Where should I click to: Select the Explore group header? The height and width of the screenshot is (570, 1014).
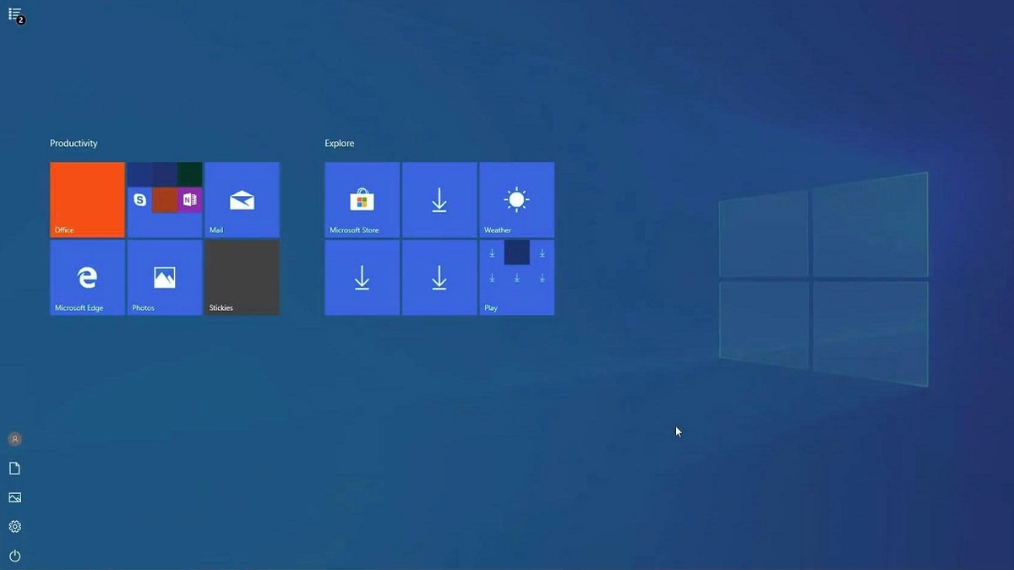(x=339, y=143)
